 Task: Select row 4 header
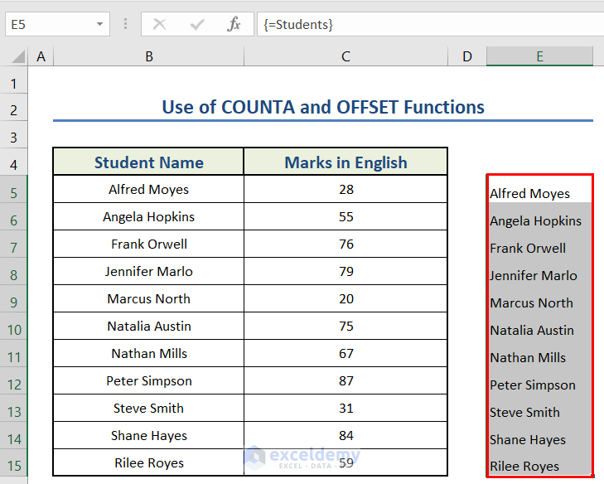point(14,165)
